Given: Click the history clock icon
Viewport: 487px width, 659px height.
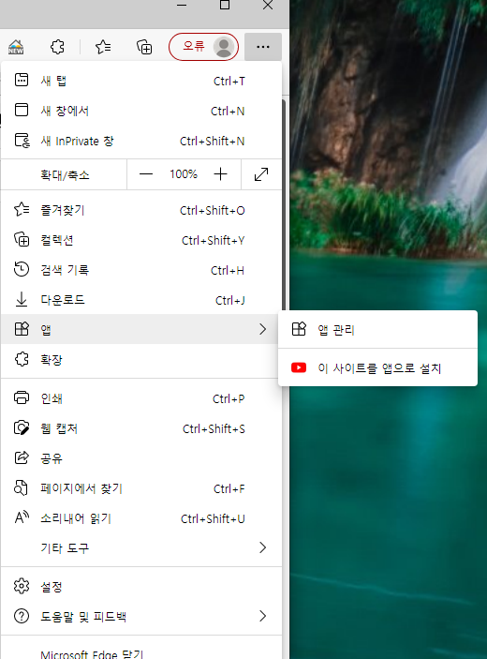Looking at the screenshot, I should coord(22,269).
